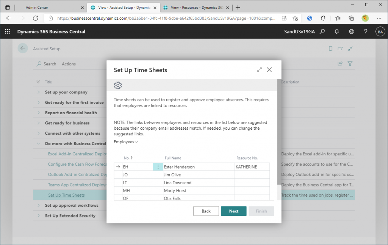This screenshot has height=245, width=388.
Task: Click Search in the Assisted Setup list
Action: (x=47, y=64)
